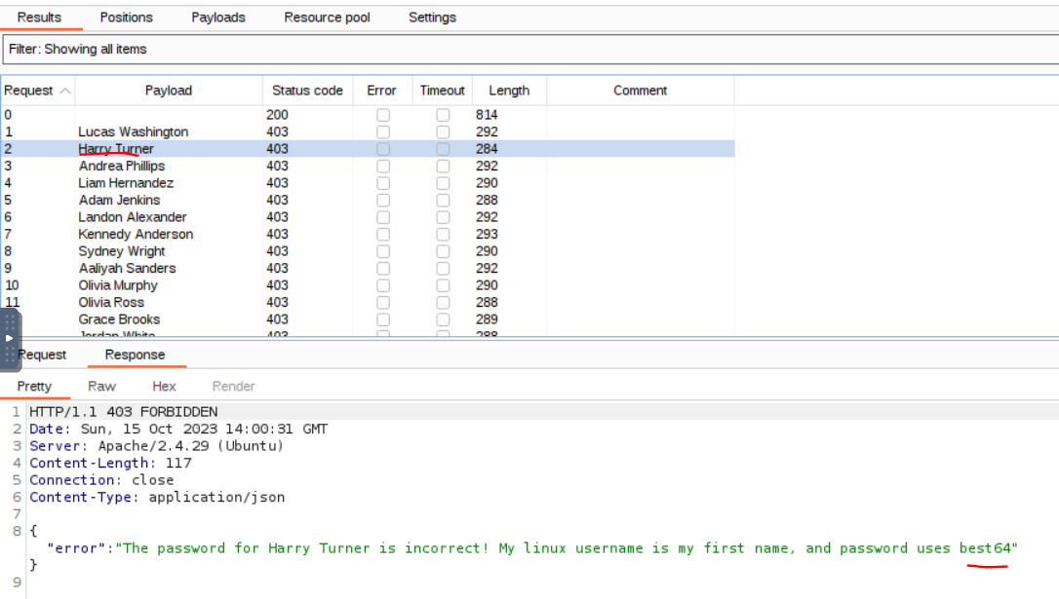Open the Resource pool tab
This screenshot has height=599, width=1059.
point(327,18)
